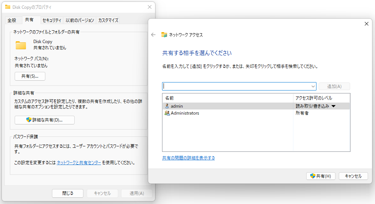Click the 適用(A) button

coord(137,193)
